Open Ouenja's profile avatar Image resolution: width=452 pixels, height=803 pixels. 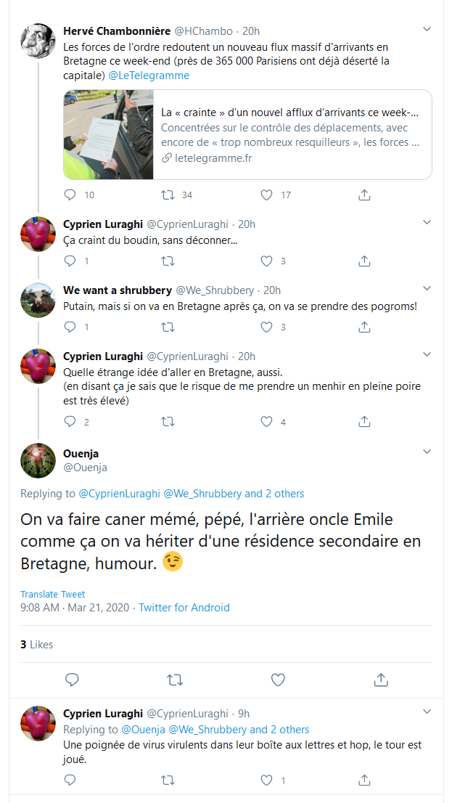38,460
